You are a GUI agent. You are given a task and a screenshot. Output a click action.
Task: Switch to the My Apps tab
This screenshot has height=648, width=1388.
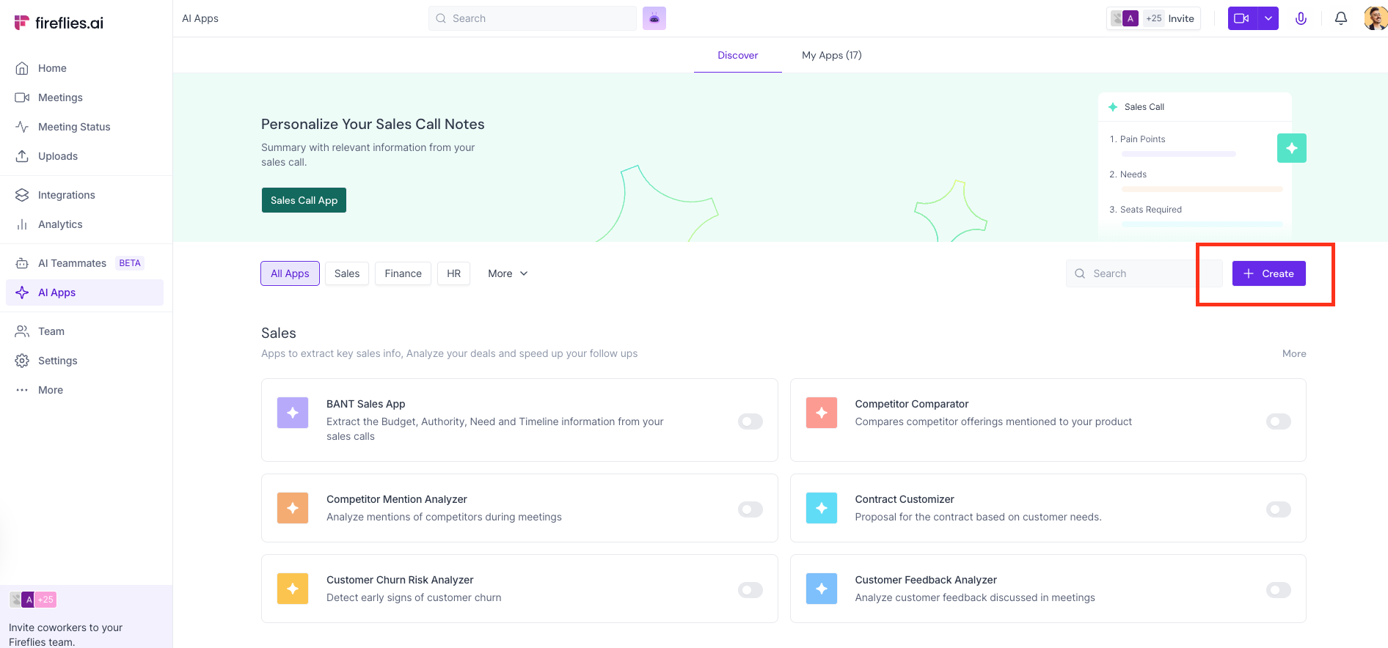(x=831, y=55)
